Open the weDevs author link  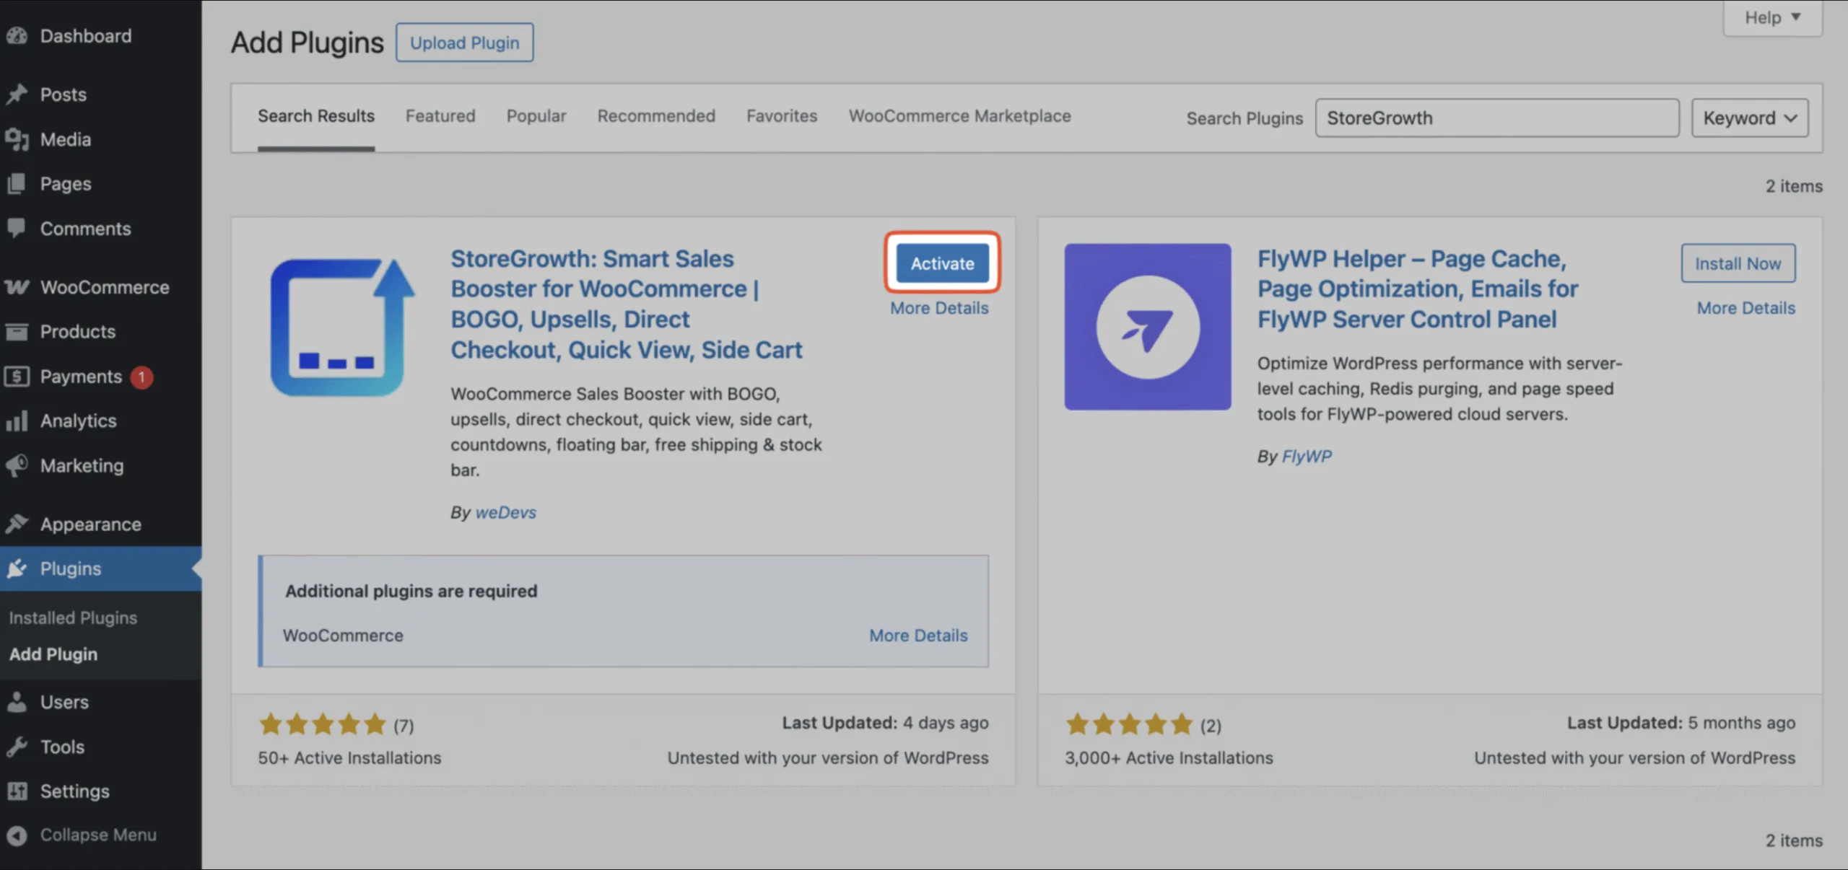point(505,512)
